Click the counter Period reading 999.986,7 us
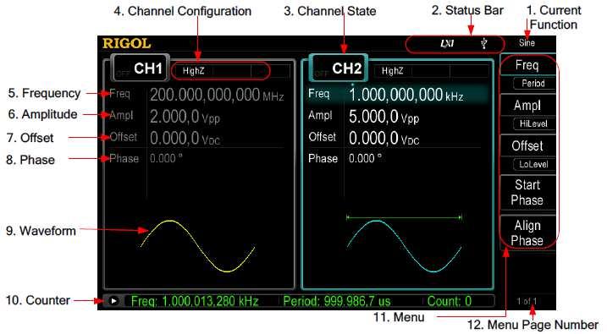 (x=337, y=301)
